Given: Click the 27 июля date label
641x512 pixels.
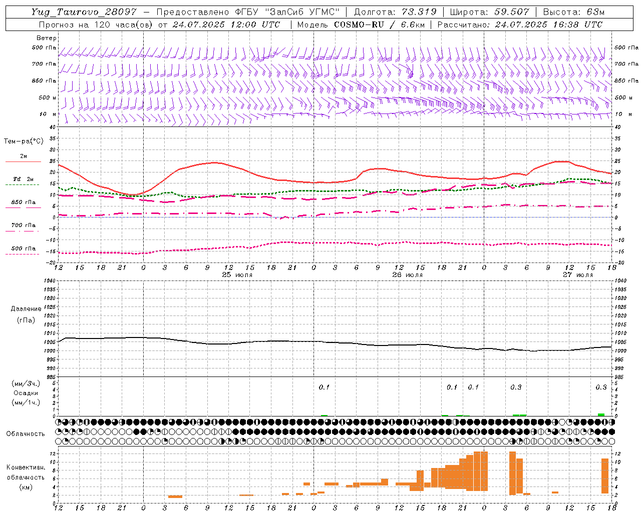Looking at the screenshot, I should pos(577,275).
